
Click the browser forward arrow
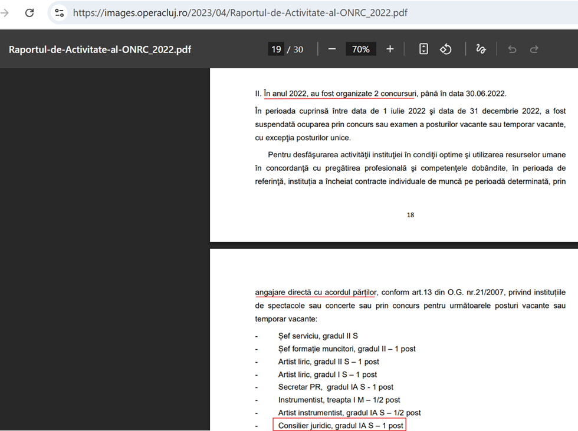pyautogui.click(x=5, y=13)
